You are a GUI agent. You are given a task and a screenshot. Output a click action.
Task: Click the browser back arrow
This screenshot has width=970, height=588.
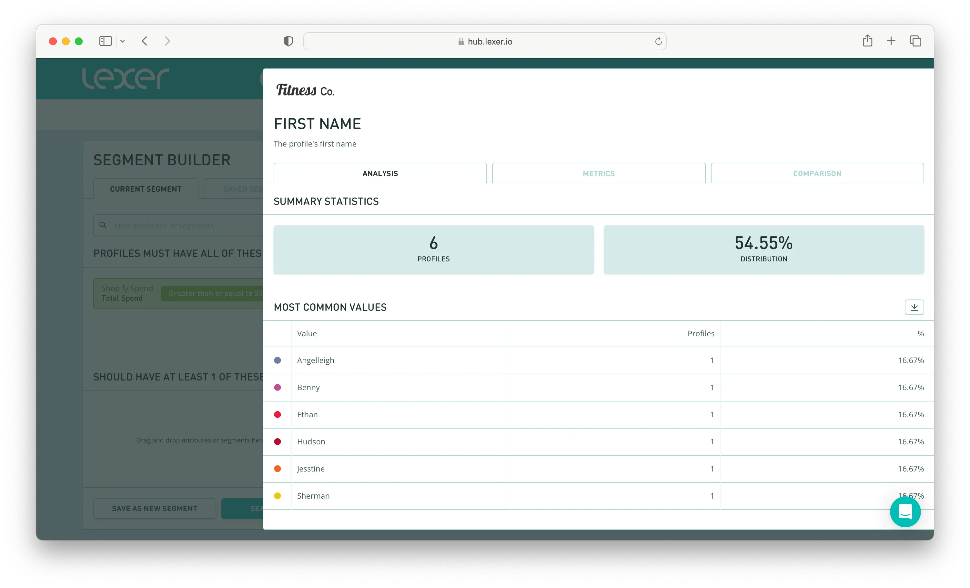[x=145, y=41]
